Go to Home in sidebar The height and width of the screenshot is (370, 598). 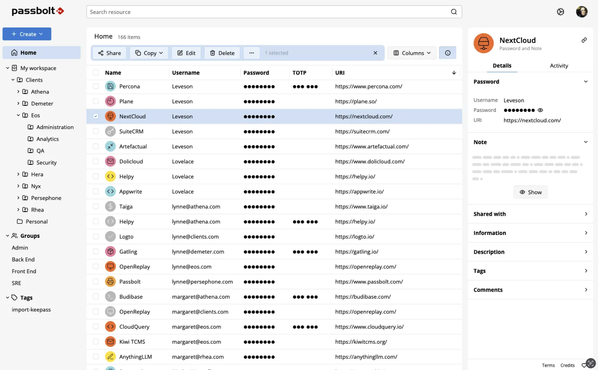(x=42, y=53)
